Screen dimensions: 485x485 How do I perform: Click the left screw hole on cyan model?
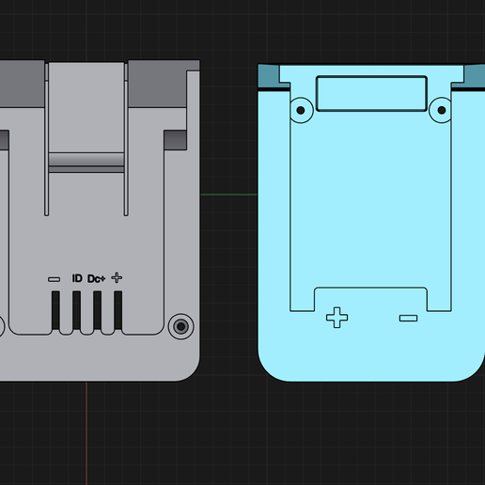301,110
